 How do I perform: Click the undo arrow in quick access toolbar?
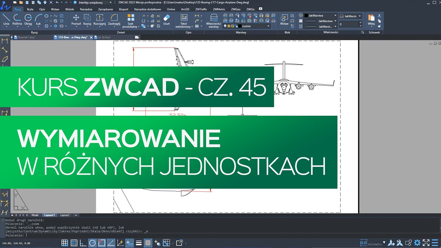[57, 2]
